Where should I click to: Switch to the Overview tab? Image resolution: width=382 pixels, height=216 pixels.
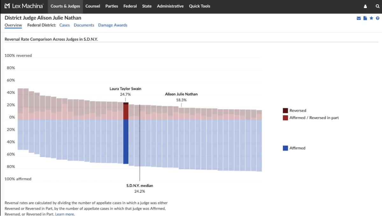point(13,25)
